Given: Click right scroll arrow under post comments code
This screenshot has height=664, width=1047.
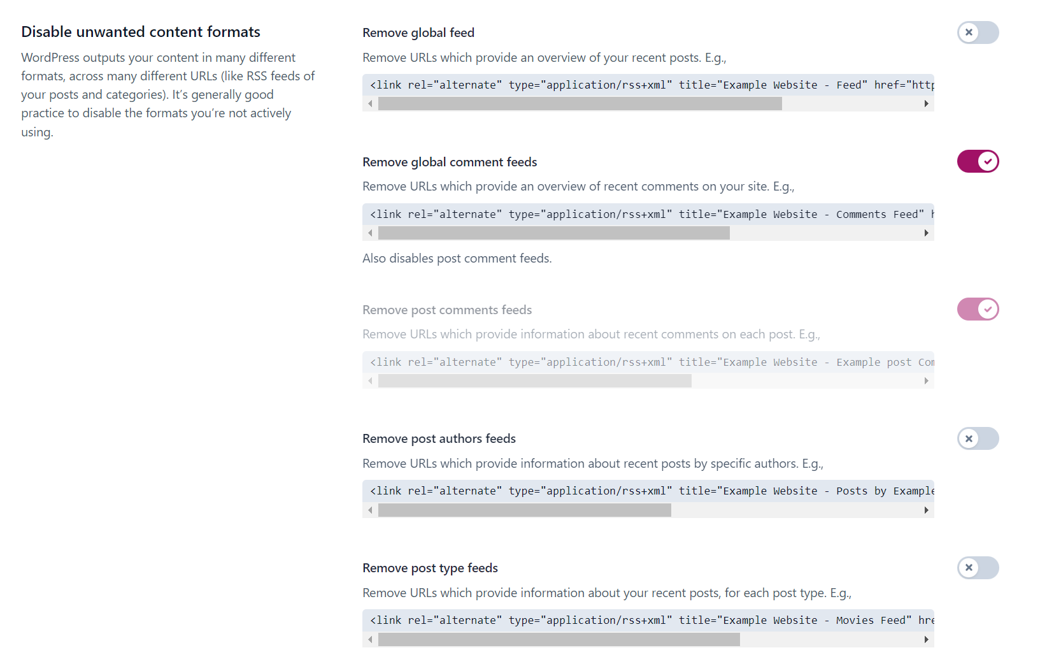Looking at the screenshot, I should coord(927,381).
